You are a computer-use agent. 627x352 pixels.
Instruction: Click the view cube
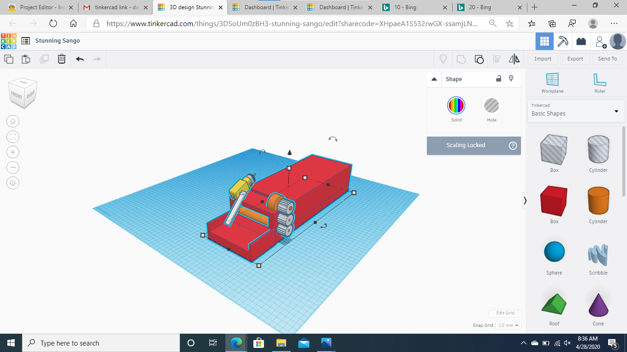(x=22, y=93)
